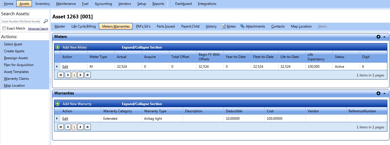Viewport: 390px width, 145px height.
Task: Switch to the Master tab
Action: pos(60,26)
